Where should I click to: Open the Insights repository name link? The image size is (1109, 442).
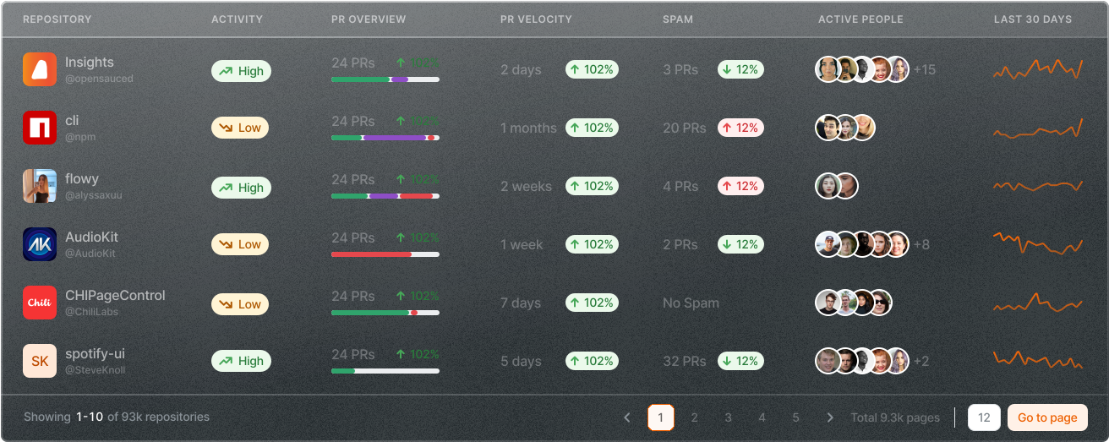click(x=90, y=63)
